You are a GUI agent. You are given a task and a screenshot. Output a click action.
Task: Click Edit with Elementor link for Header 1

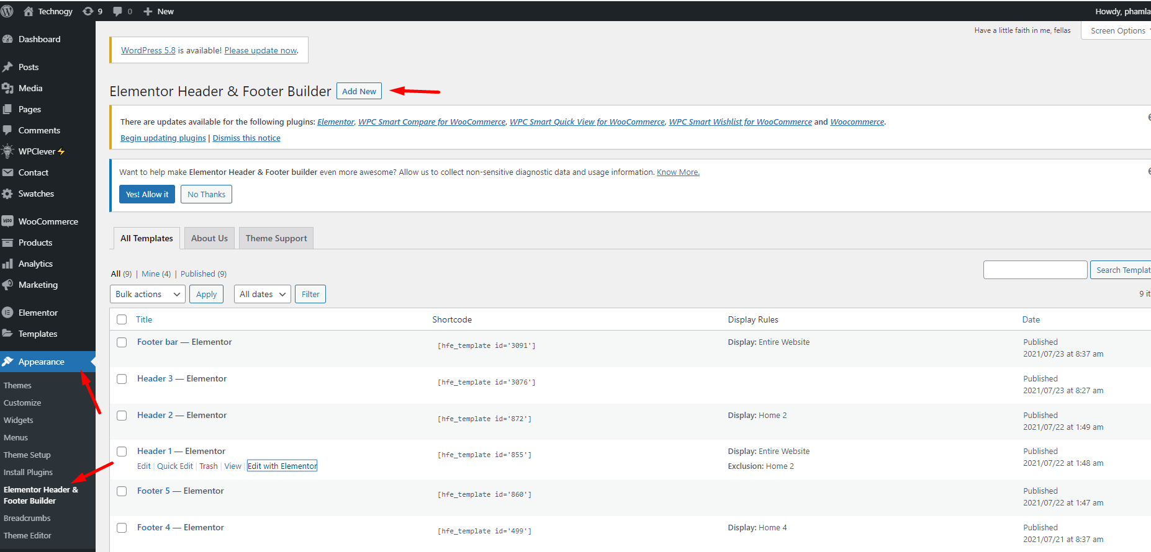click(282, 466)
